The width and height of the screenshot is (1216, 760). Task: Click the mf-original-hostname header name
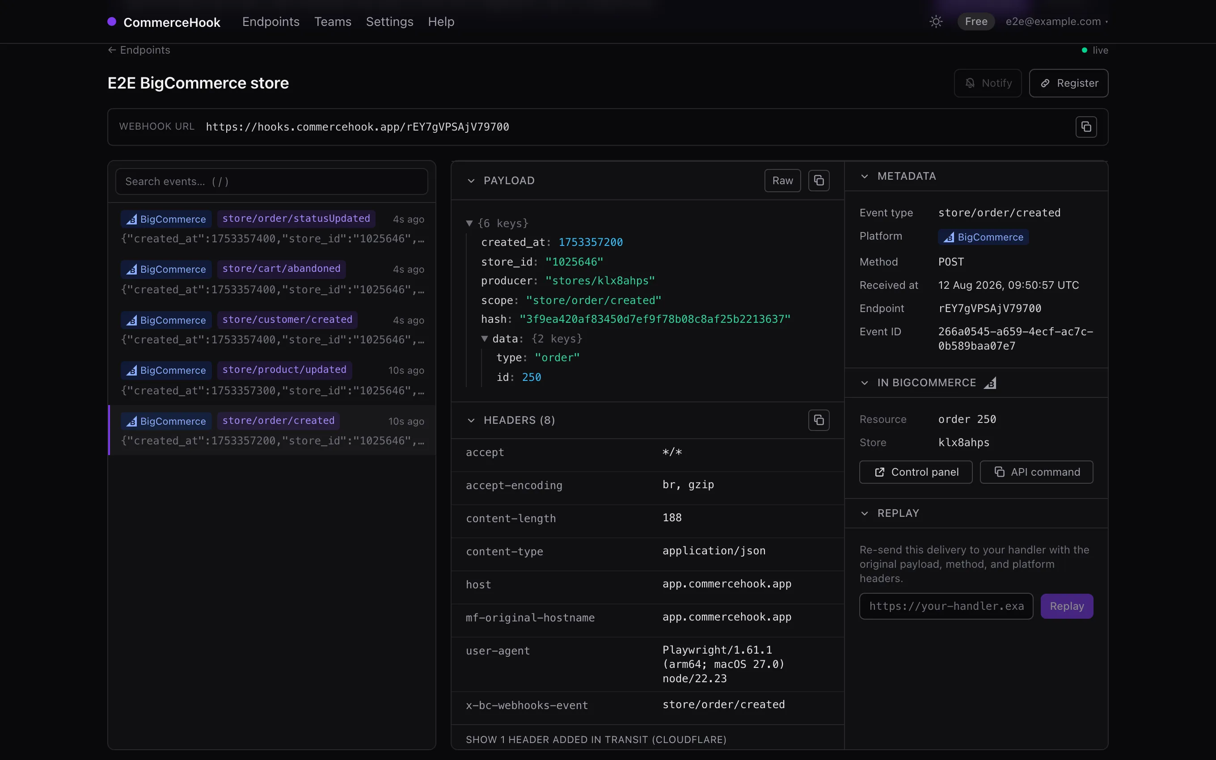coord(530,618)
